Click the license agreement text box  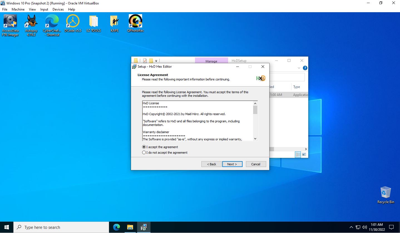pos(198,121)
